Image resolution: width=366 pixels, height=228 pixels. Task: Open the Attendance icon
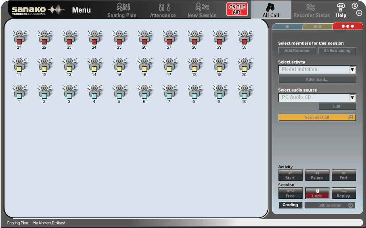163,10
